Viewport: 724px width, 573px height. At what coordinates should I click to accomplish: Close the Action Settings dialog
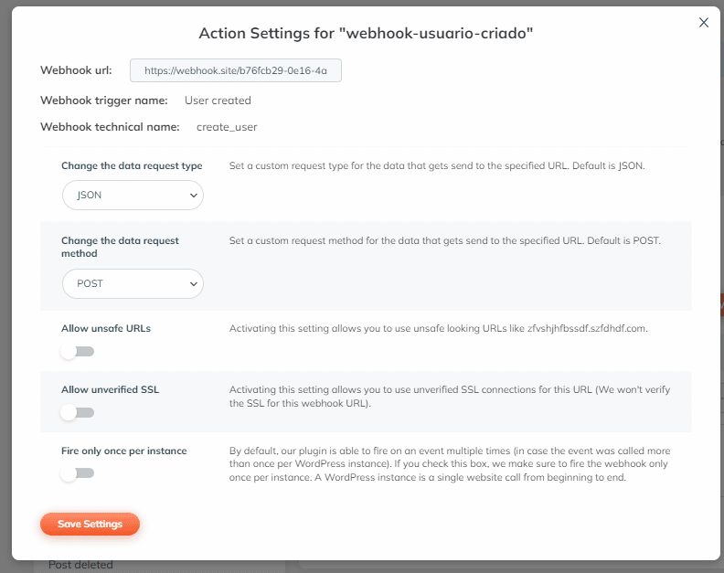coord(703,22)
